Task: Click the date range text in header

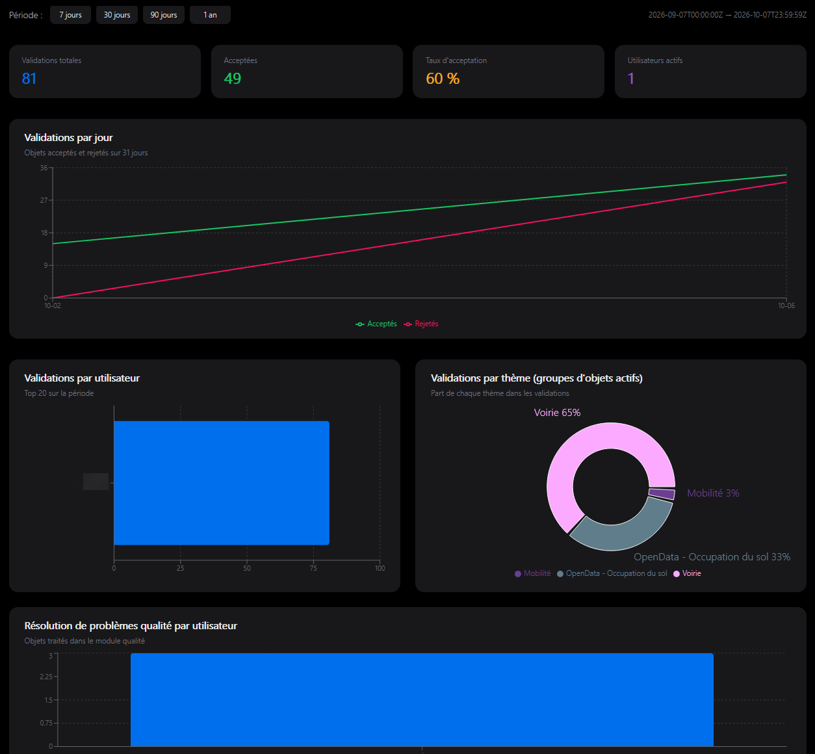Action: point(727,15)
